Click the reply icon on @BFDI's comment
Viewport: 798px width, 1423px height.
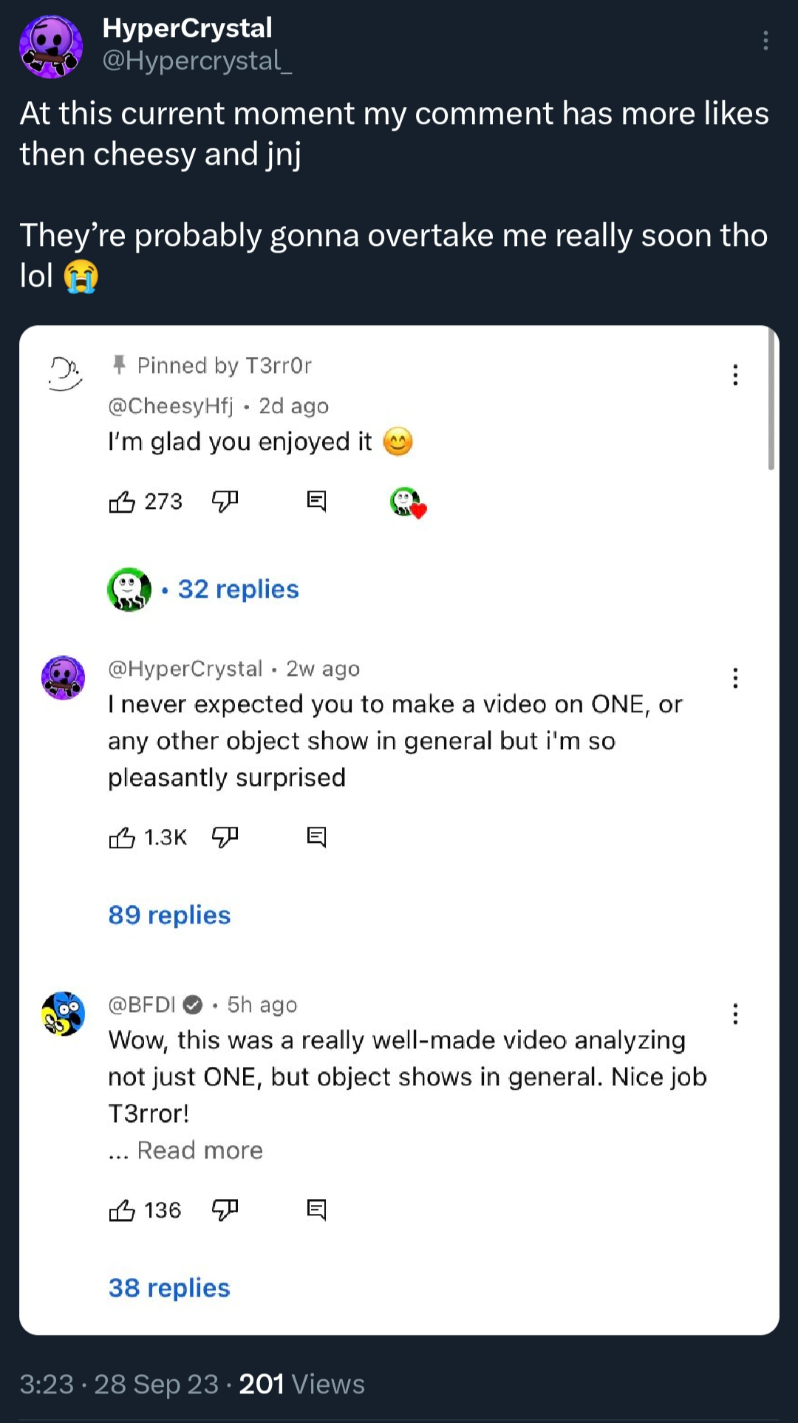318,1209
